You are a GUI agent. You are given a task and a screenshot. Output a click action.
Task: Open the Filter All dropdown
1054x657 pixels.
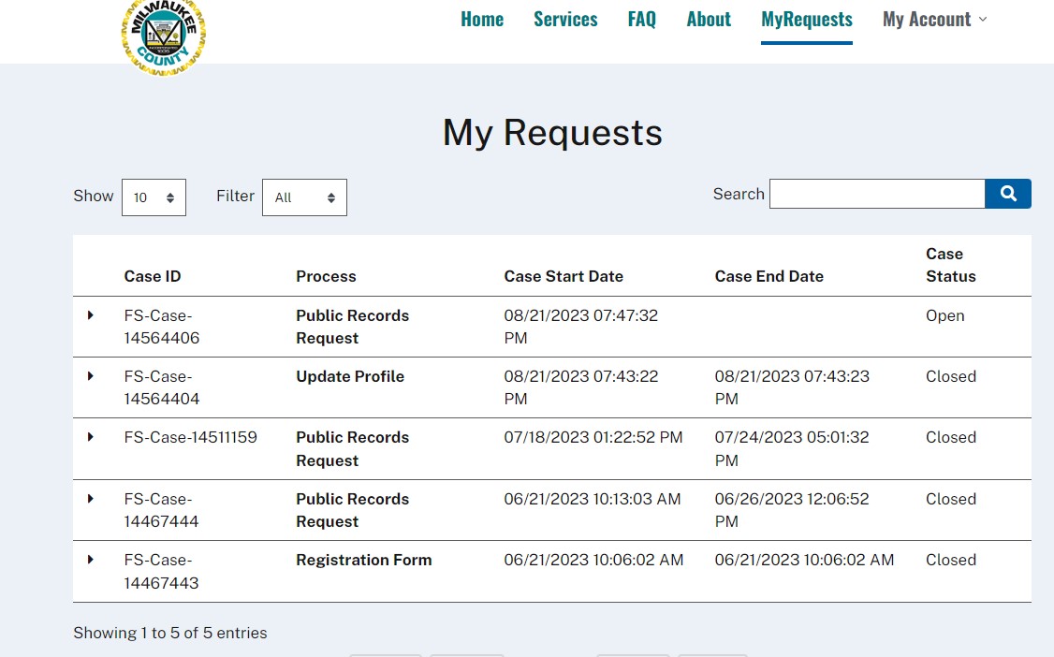click(304, 197)
